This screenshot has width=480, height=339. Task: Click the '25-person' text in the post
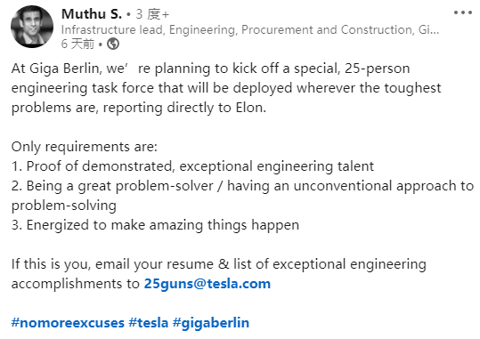[378, 69]
